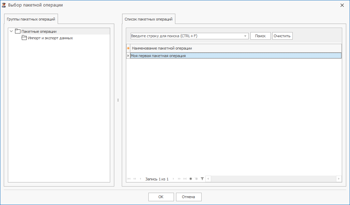Image resolution: width=350 pixels, height=205 pixels.
Task: Select the row Моя первая пакетная операция
Action: (236, 56)
